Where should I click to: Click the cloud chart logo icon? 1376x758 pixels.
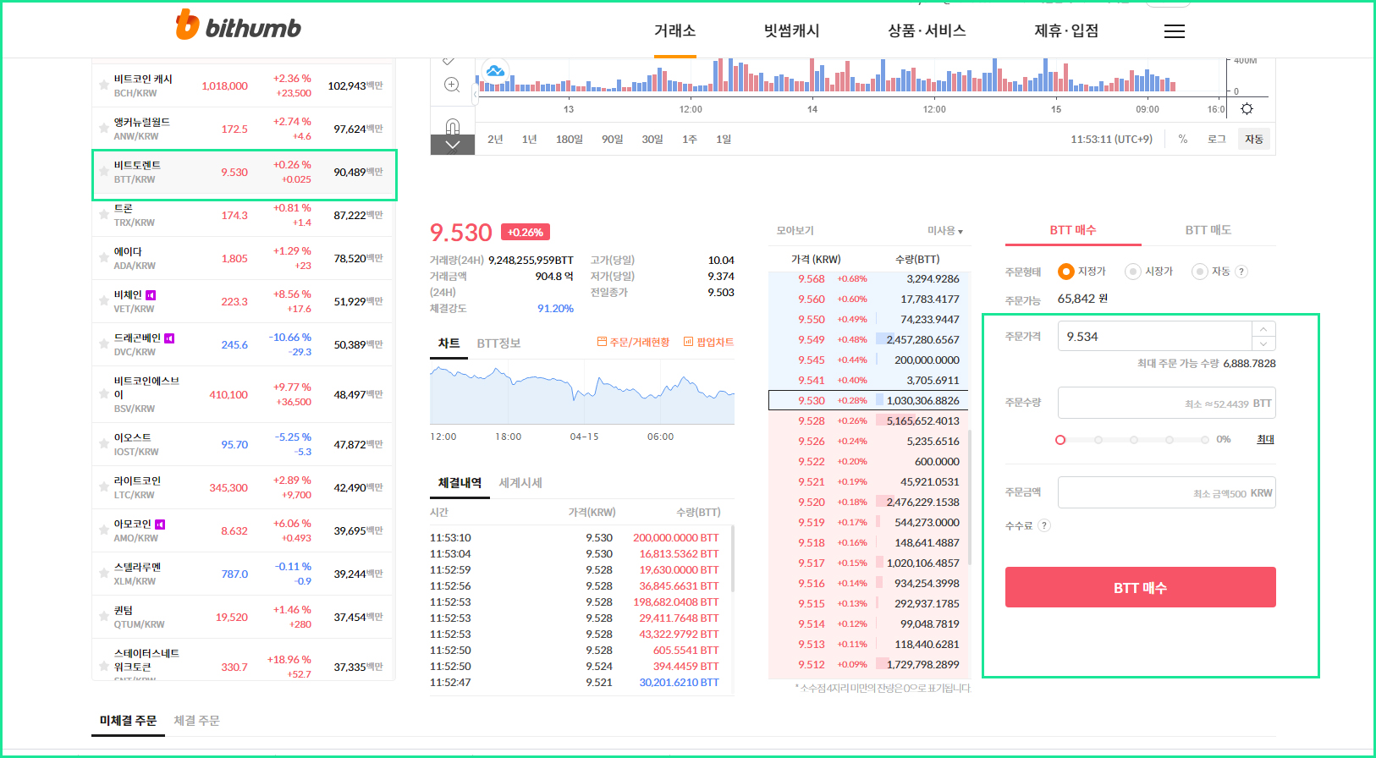tap(495, 71)
